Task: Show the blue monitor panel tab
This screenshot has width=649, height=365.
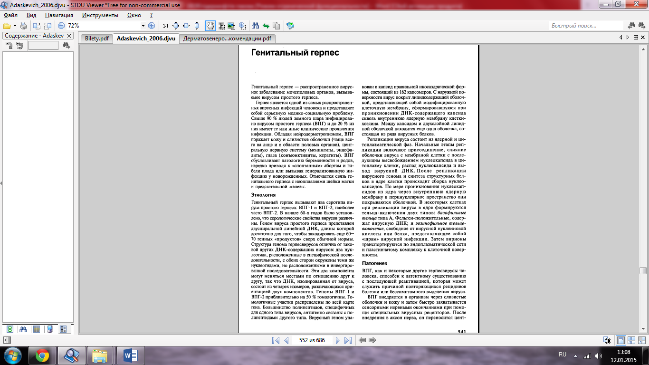Action: (x=49, y=329)
